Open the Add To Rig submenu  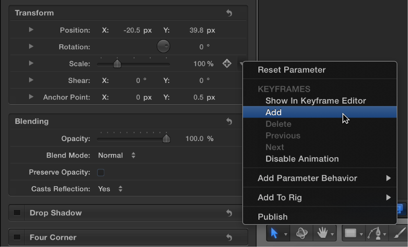[320, 198]
